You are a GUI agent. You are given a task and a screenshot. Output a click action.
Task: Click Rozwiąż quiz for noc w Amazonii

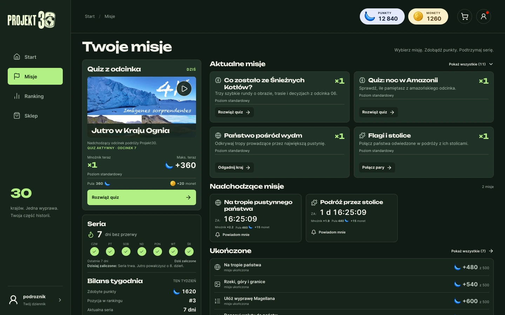click(x=378, y=112)
